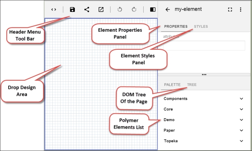Switch to the Properties tab
Image resolution: width=252 pixels, height=151 pixels.
176,26
